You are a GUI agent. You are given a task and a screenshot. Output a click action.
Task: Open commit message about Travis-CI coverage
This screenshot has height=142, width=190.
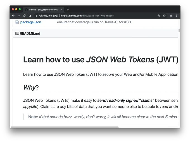pos(94,22)
